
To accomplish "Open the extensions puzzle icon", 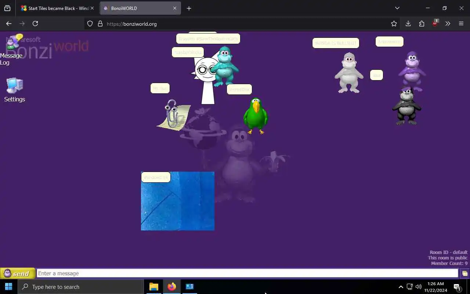I will coord(422,24).
